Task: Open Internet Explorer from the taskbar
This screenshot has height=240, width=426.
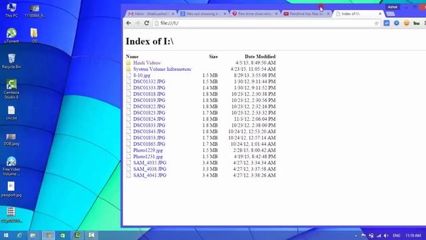Action: (19, 235)
